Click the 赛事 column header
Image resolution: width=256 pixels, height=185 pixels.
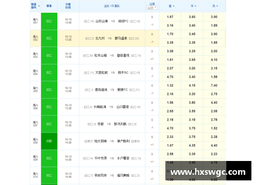pyautogui.click(x=49, y=6)
